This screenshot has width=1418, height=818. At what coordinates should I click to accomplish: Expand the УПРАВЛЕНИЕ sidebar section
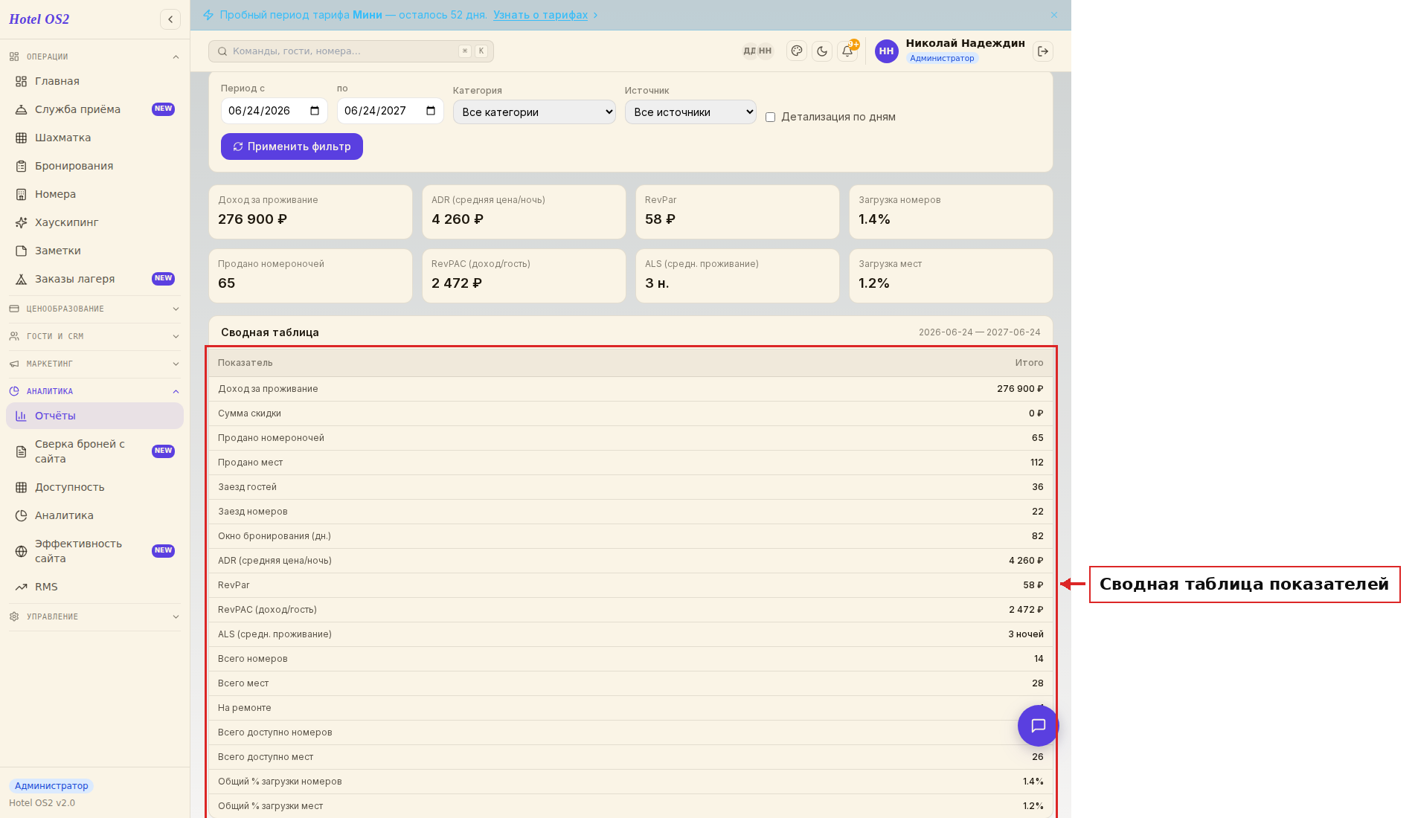pos(94,616)
